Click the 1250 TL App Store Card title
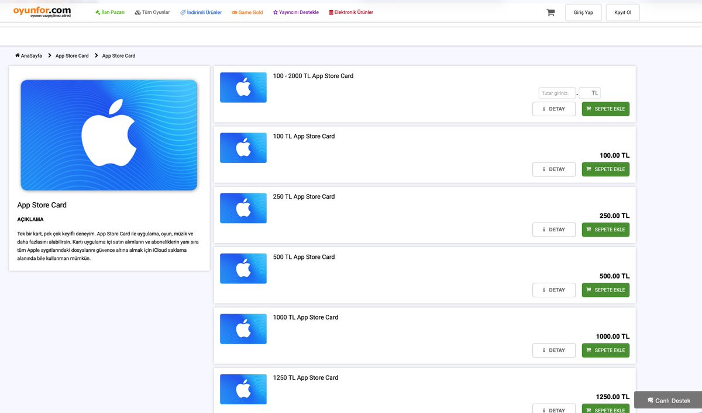The height and width of the screenshot is (413, 702). click(305, 378)
